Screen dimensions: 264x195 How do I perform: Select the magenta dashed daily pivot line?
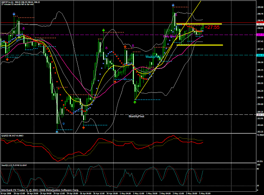tap(128, 35)
